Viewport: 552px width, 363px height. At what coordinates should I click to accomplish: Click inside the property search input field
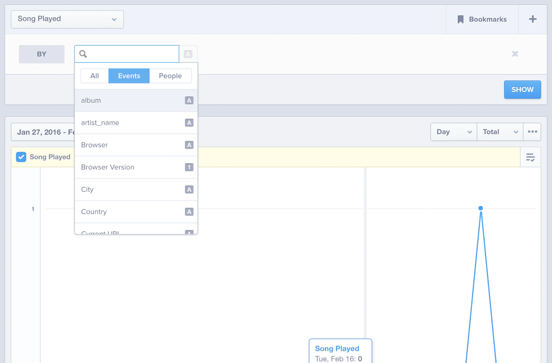(131, 54)
